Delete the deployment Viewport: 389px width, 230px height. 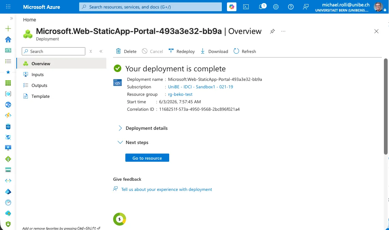(126, 51)
